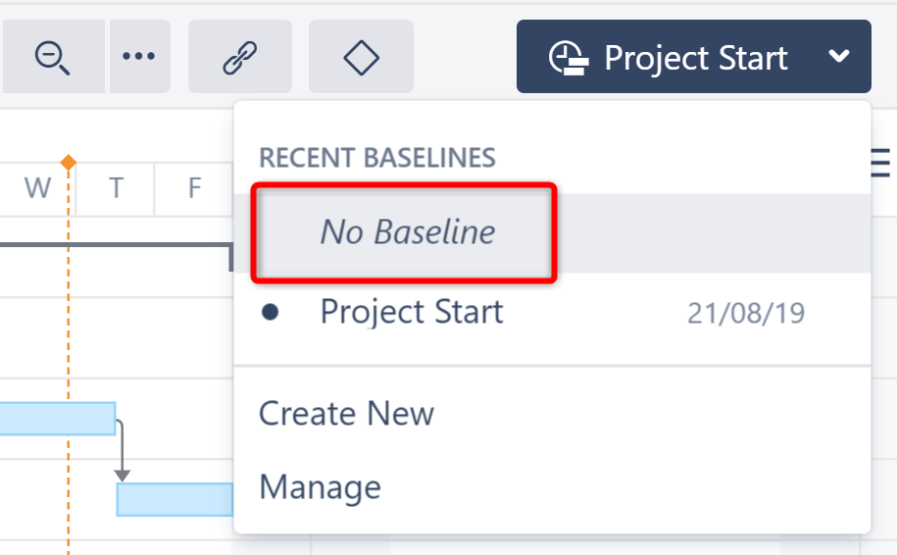The width and height of the screenshot is (897, 555).
Task: Click Create New in baselines menu
Action: [x=346, y=413]
